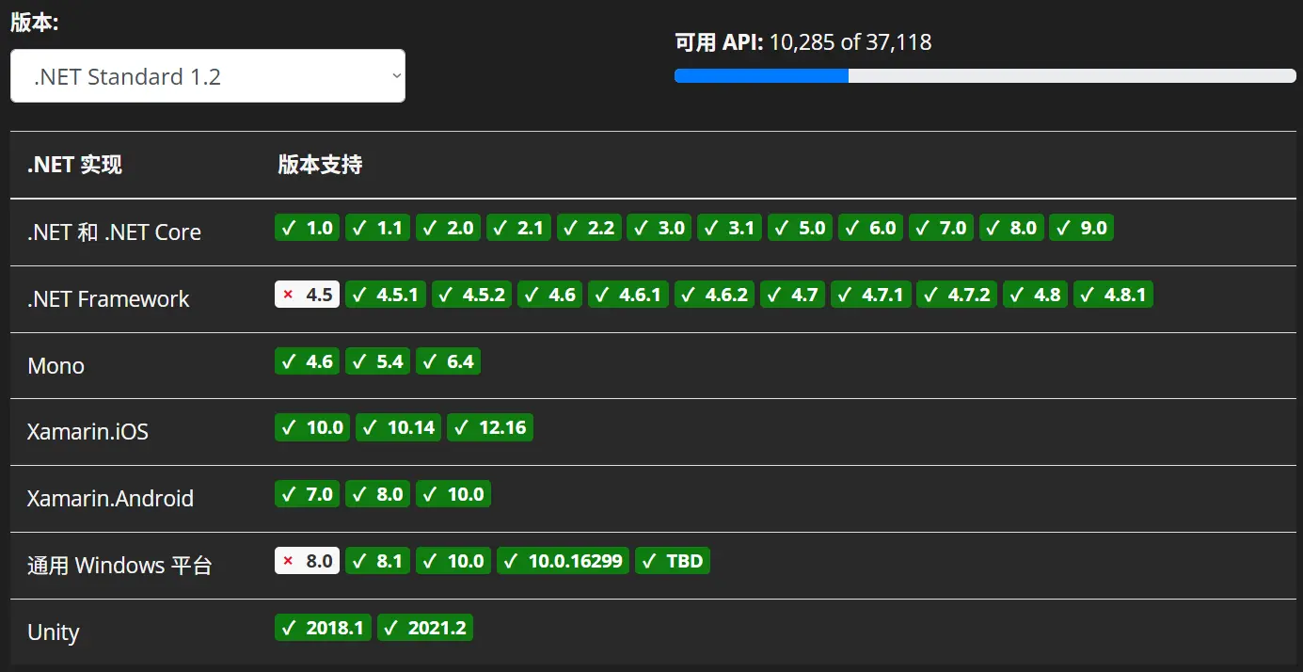Click the .NET 和 .NET Core row label
Viewport: 1303px width, 672px height.
(114, 232)
